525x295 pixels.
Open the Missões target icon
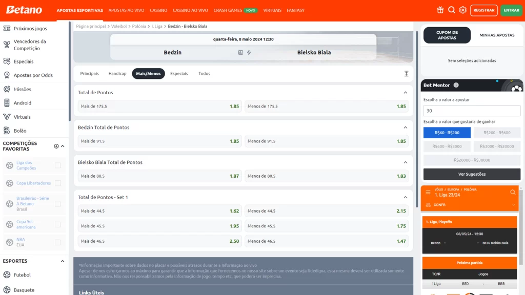coord(7,89)
